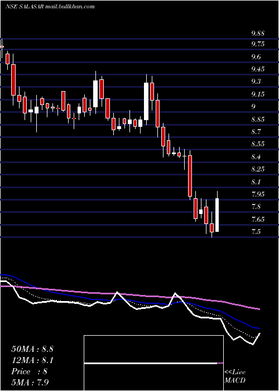Click the <<Live MACD label
The image size is (279, 391).
[235, 376]
